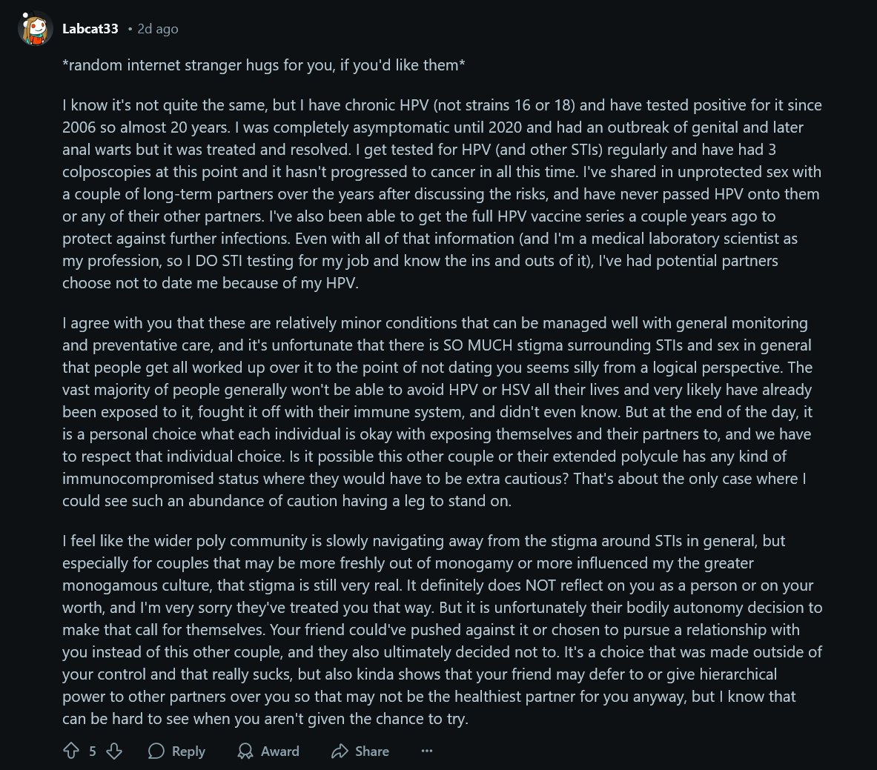Click the '2d ago' comment timestamp

(158, 28)
